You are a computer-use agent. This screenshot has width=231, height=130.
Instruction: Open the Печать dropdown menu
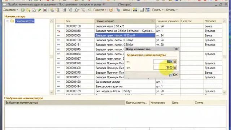pyautogui.click(x=158, y=10)
